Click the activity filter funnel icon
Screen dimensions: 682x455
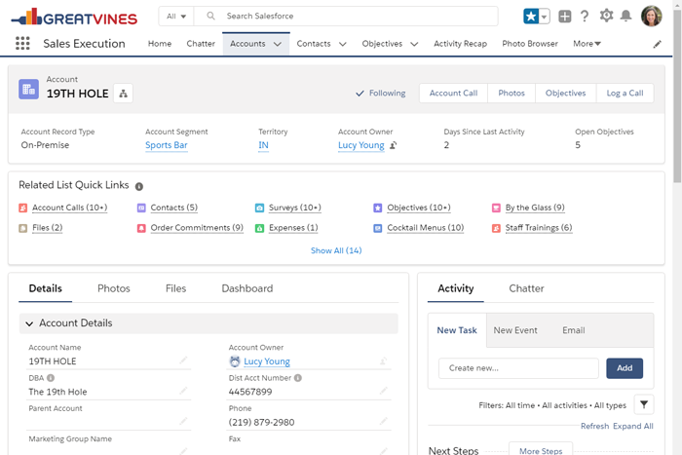click(643, 404)
